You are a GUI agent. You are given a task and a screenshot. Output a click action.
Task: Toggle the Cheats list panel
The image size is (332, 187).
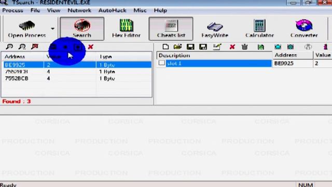click(x=171, y=29)
